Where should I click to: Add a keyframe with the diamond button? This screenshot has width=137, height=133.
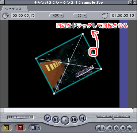point(117,128)
